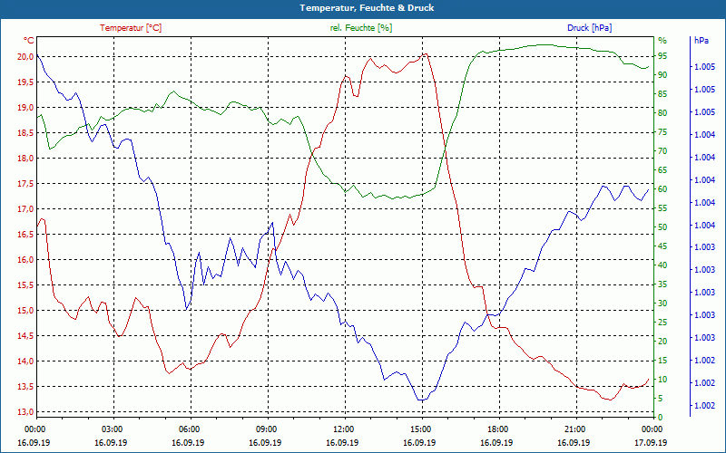The image size is (726, 453).
Task: Click the '06:00' time axis label
Action: [189, 429]
